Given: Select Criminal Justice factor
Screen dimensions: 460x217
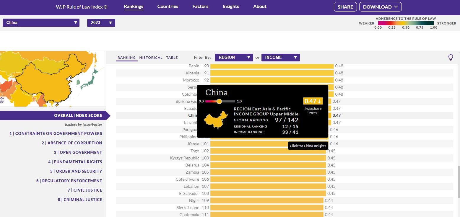Looking at the screenshot, I should 80,200.
